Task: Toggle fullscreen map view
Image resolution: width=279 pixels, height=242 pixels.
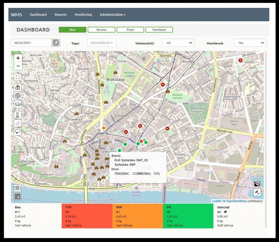Action: [18, 77]
